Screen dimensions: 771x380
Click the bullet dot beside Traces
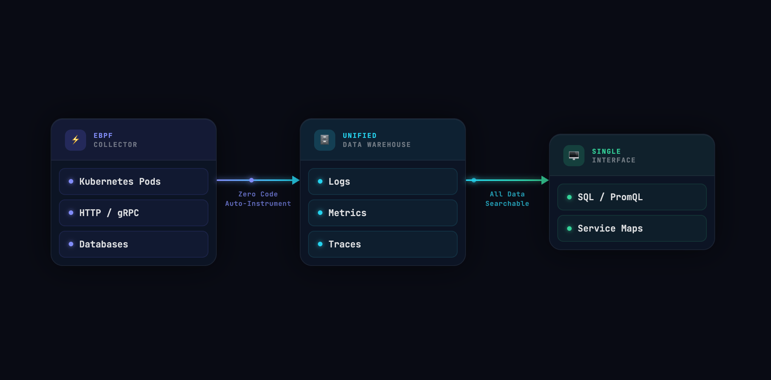click(321, 244)
